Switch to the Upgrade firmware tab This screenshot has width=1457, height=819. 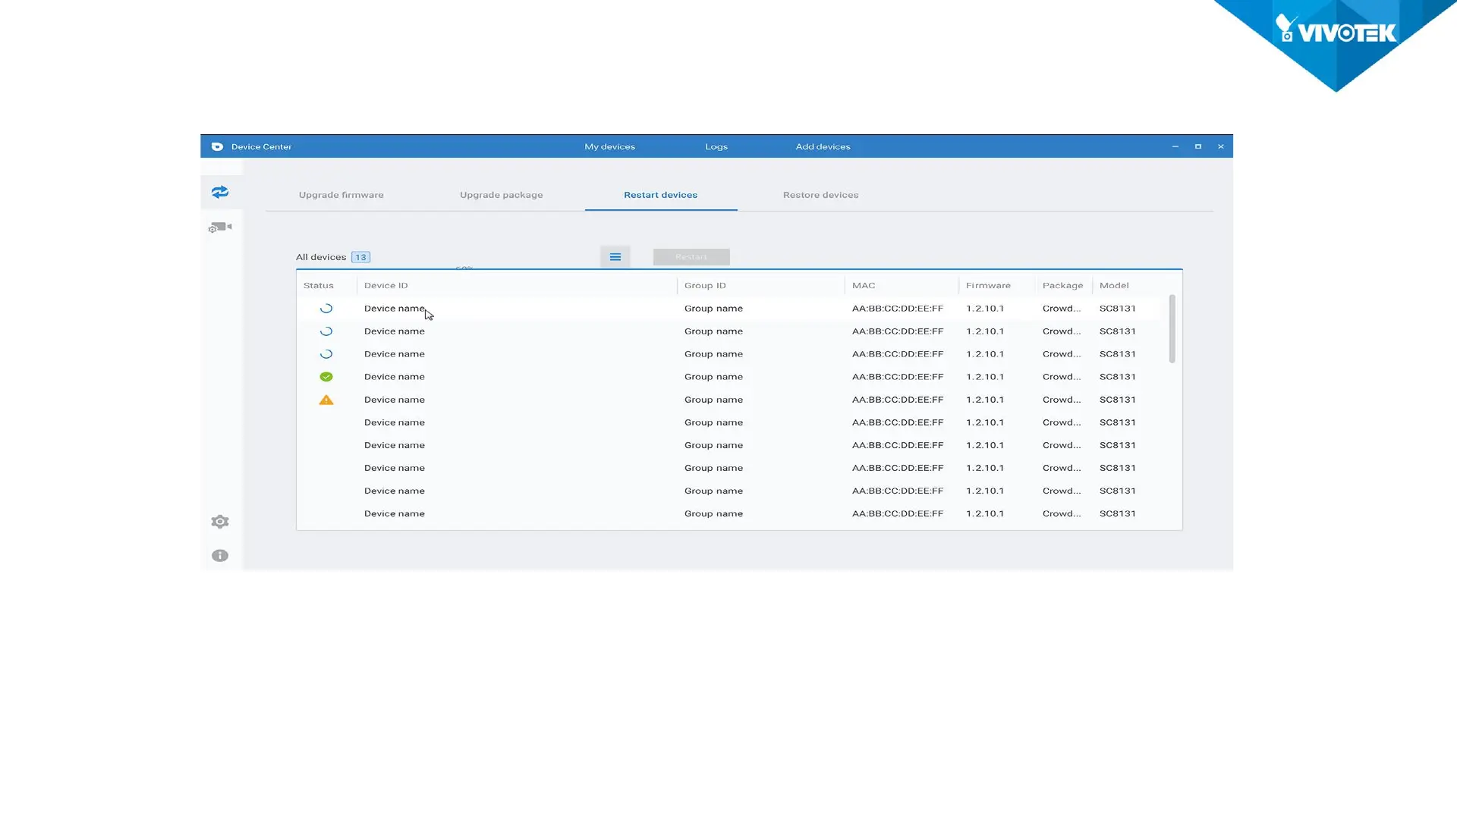pyautogui.click(x=341, y=195)
